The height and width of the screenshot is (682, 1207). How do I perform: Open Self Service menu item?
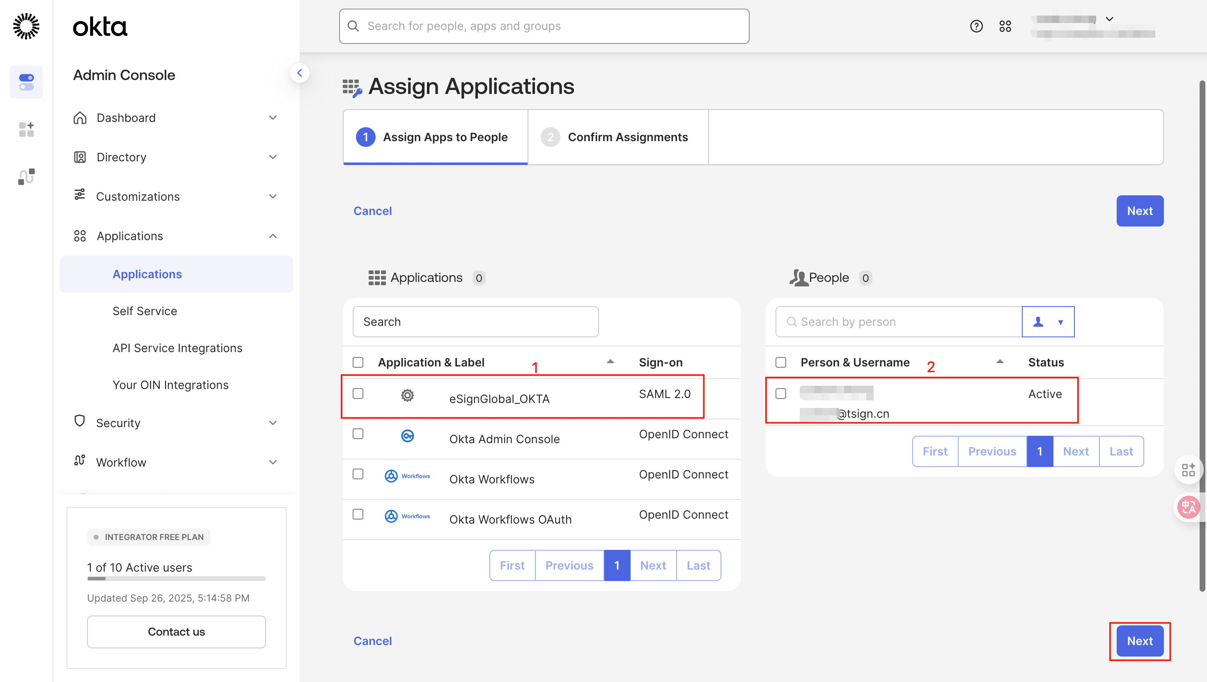[x=145, y=311]
